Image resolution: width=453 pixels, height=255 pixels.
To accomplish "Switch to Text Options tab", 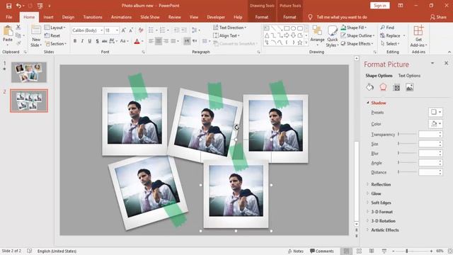I will (409, 76).
